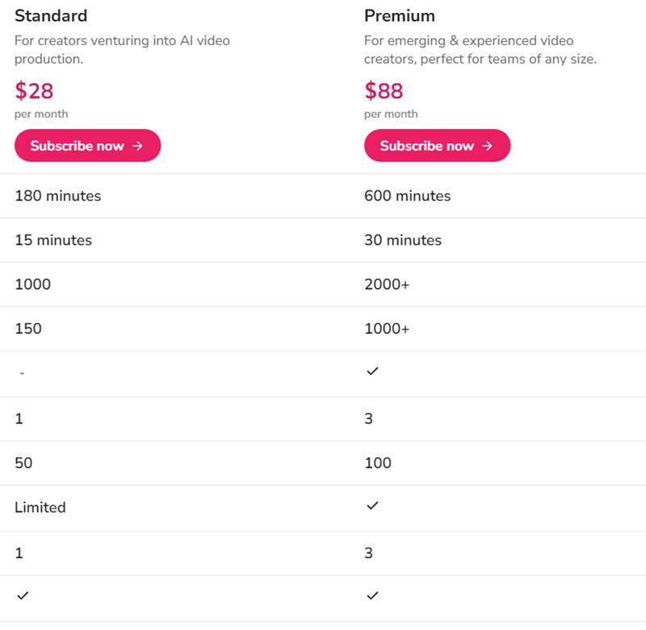This screenshot has height=630, width=646.
Task: Select the 30 minutes value
Action: 403,240
